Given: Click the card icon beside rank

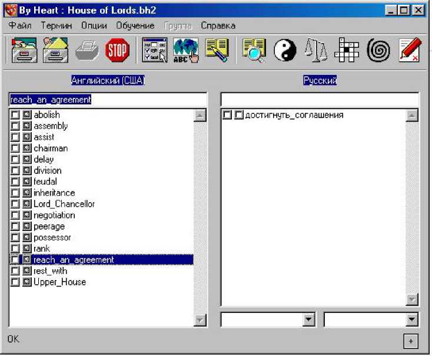Looking at the screenshot, I should [x=27, y=248].
